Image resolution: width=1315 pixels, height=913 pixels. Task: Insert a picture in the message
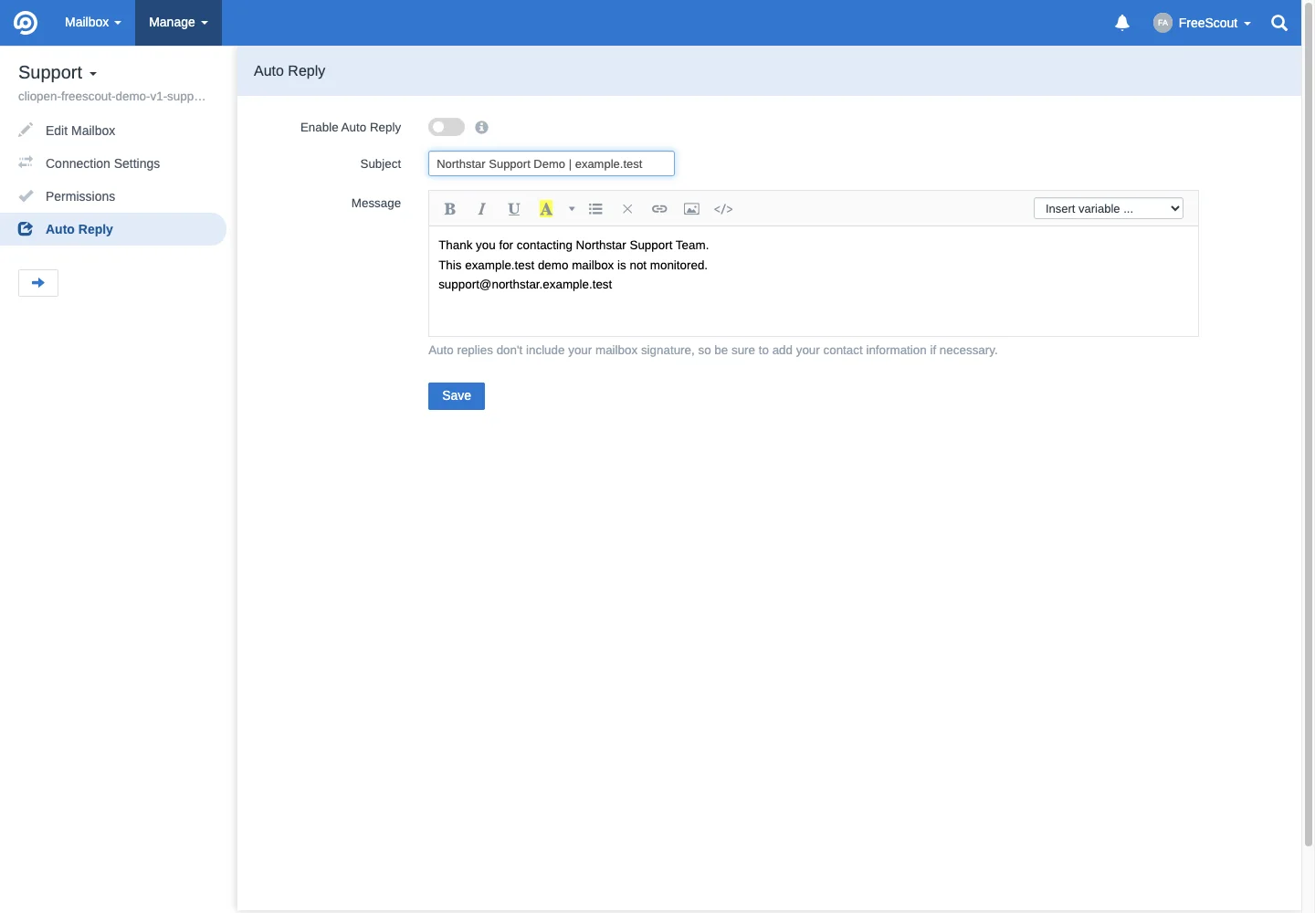(691, 209)
